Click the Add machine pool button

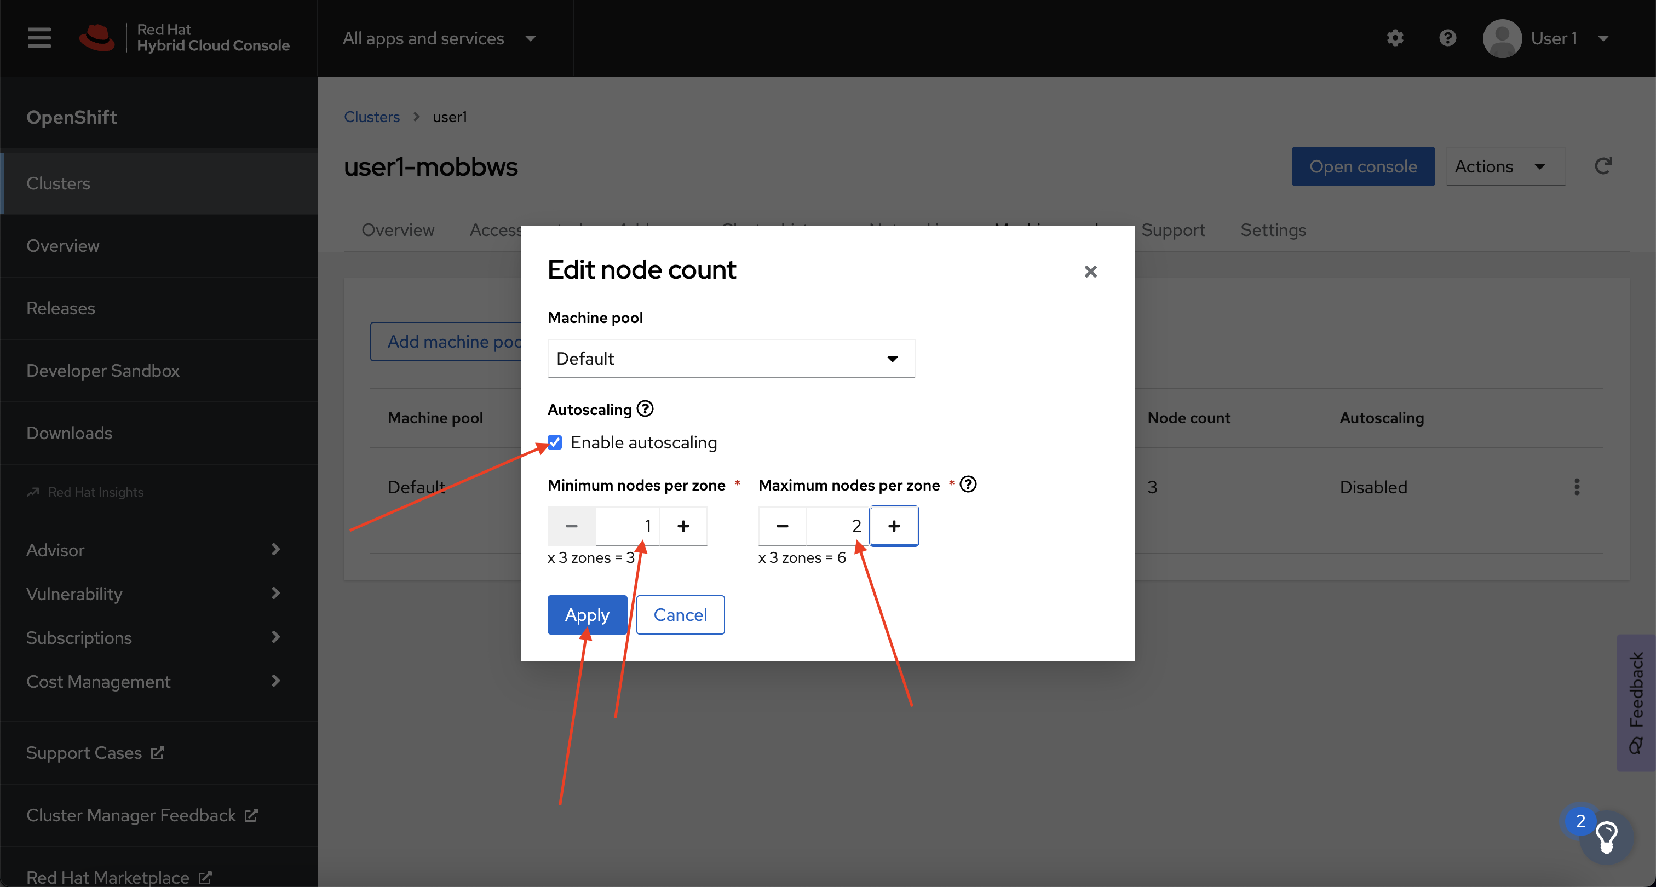pos(446,341)
